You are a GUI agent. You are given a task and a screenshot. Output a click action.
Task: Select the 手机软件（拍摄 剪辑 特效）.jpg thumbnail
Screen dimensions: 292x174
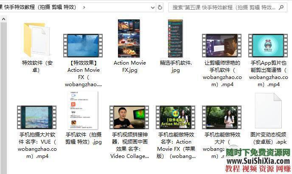pyautogui.click(x=83, y=110)
